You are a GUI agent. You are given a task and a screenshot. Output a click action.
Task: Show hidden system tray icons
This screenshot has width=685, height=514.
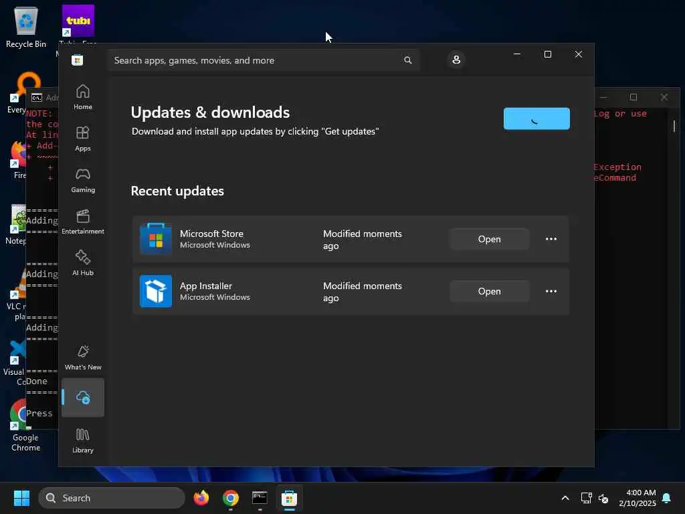click(565, 498)
